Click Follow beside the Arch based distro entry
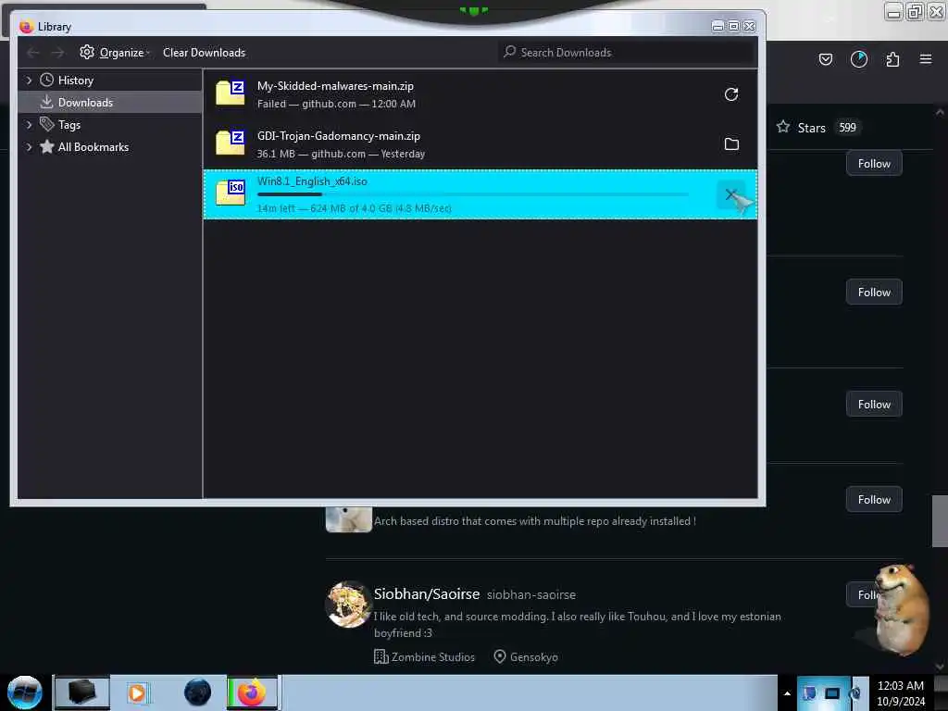This screenshot has width=948, height=711. pyautogui.click(x=874, y=499)
